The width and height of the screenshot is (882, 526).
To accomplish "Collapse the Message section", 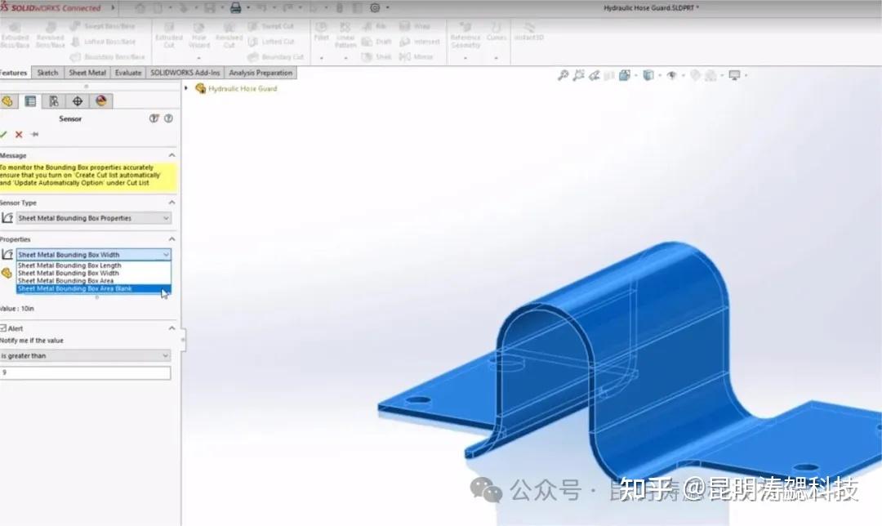I will 171,155.
